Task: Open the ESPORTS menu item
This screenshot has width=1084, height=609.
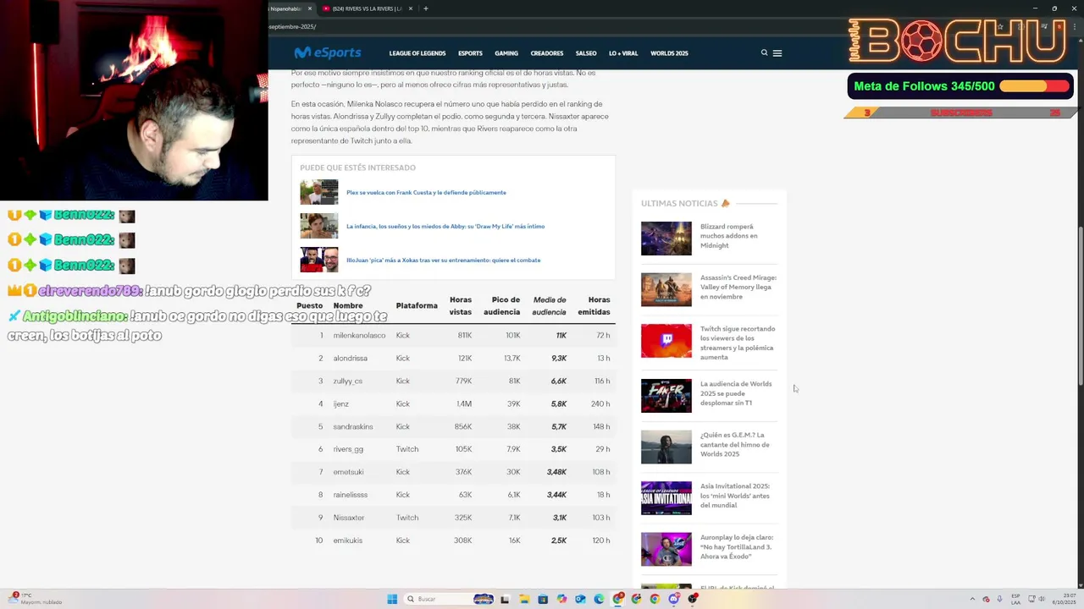Action: click(x=470, y=53)
